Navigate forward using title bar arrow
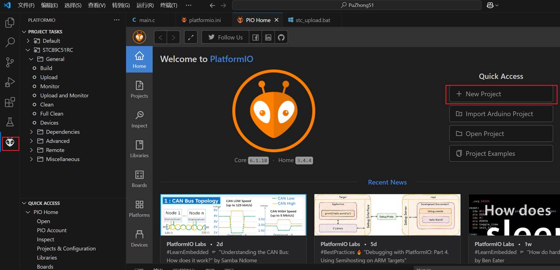The height and width of the screenshot is (270, 560). tap(223, 5)
